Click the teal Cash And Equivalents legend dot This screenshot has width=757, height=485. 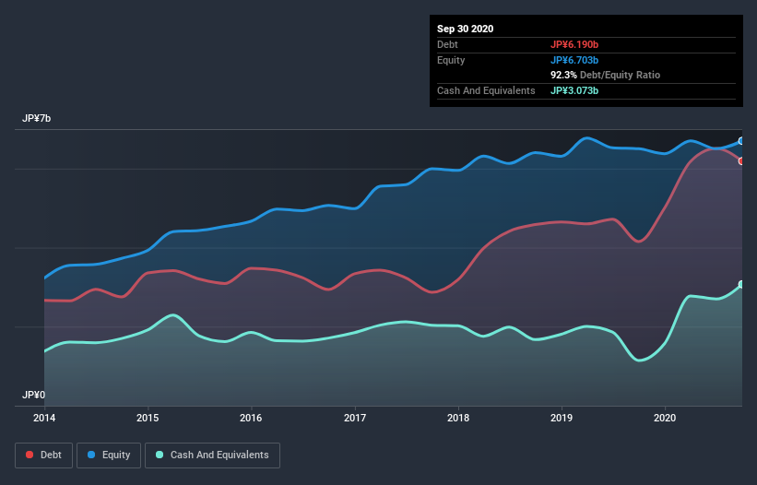point(160,455)
